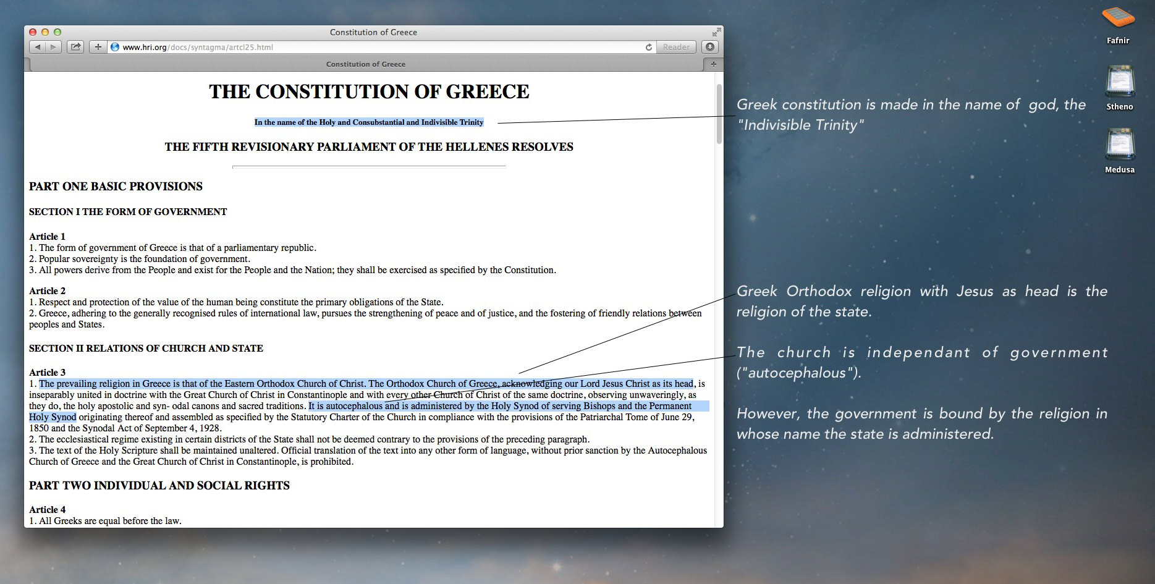Image resolution: width=1155 pixels, height=584 pixels.
Task: Add a new tab with plus button
Action: [713, 64]
